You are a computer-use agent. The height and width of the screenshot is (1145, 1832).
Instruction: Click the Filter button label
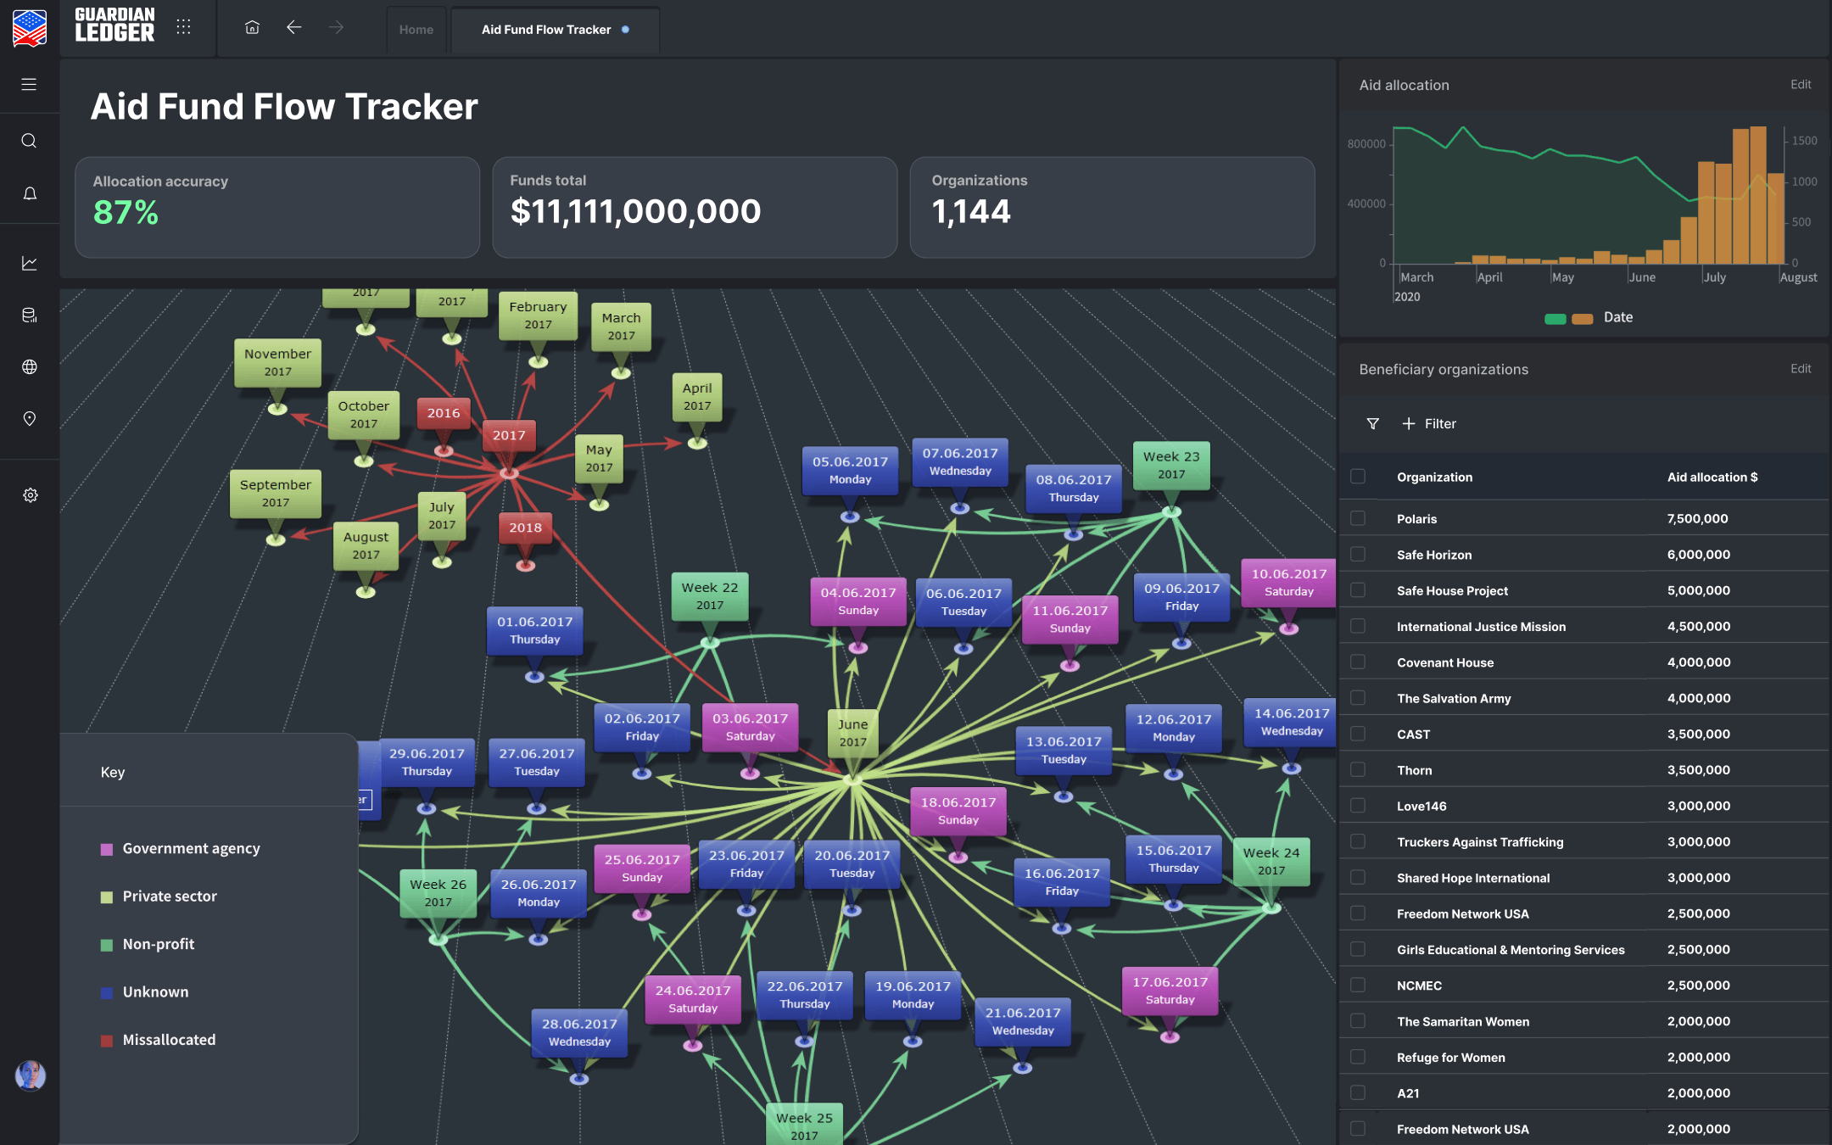1440,423
